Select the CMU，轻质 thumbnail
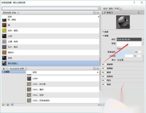 point(29,95)
